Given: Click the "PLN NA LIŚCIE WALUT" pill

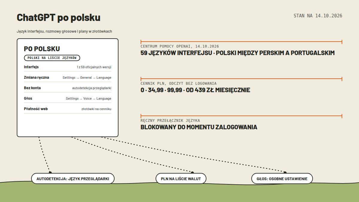Looking at the screenshot, I should pos(181,179).
